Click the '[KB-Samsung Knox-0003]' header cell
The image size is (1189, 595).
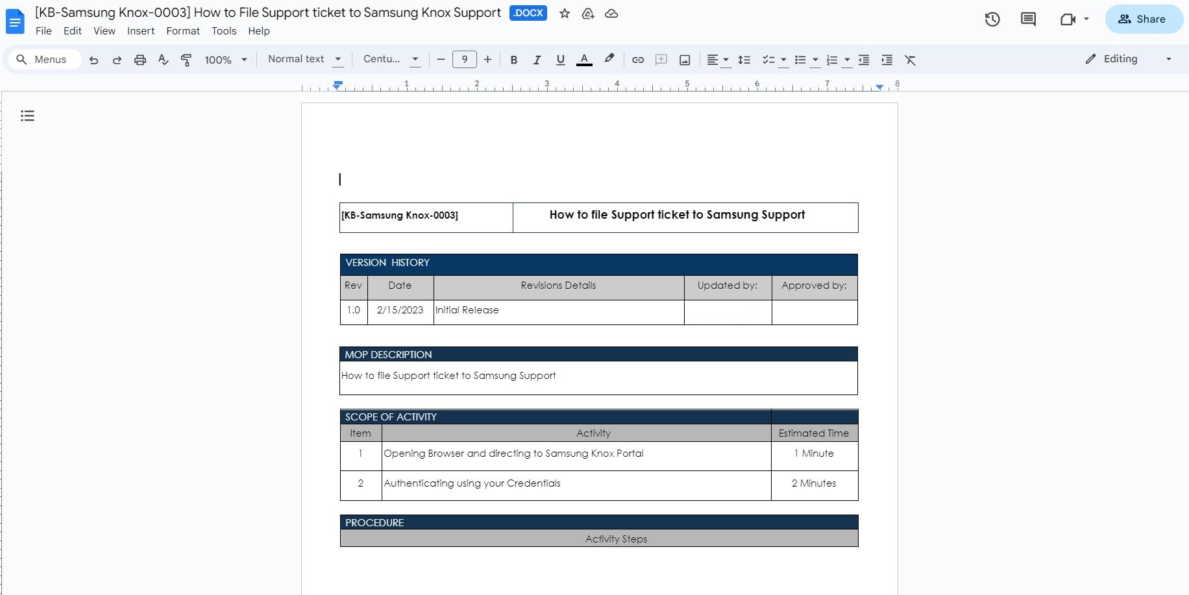point(426,217)
